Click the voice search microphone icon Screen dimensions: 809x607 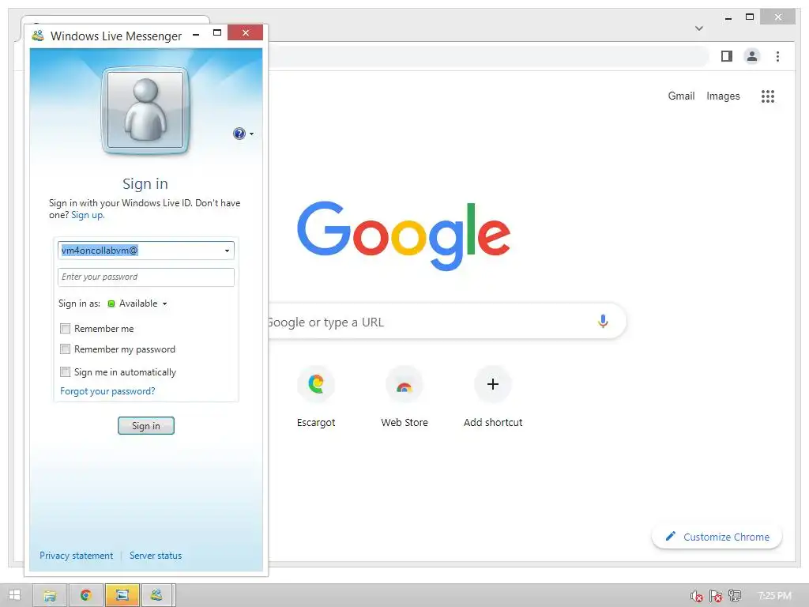(603, 321)
